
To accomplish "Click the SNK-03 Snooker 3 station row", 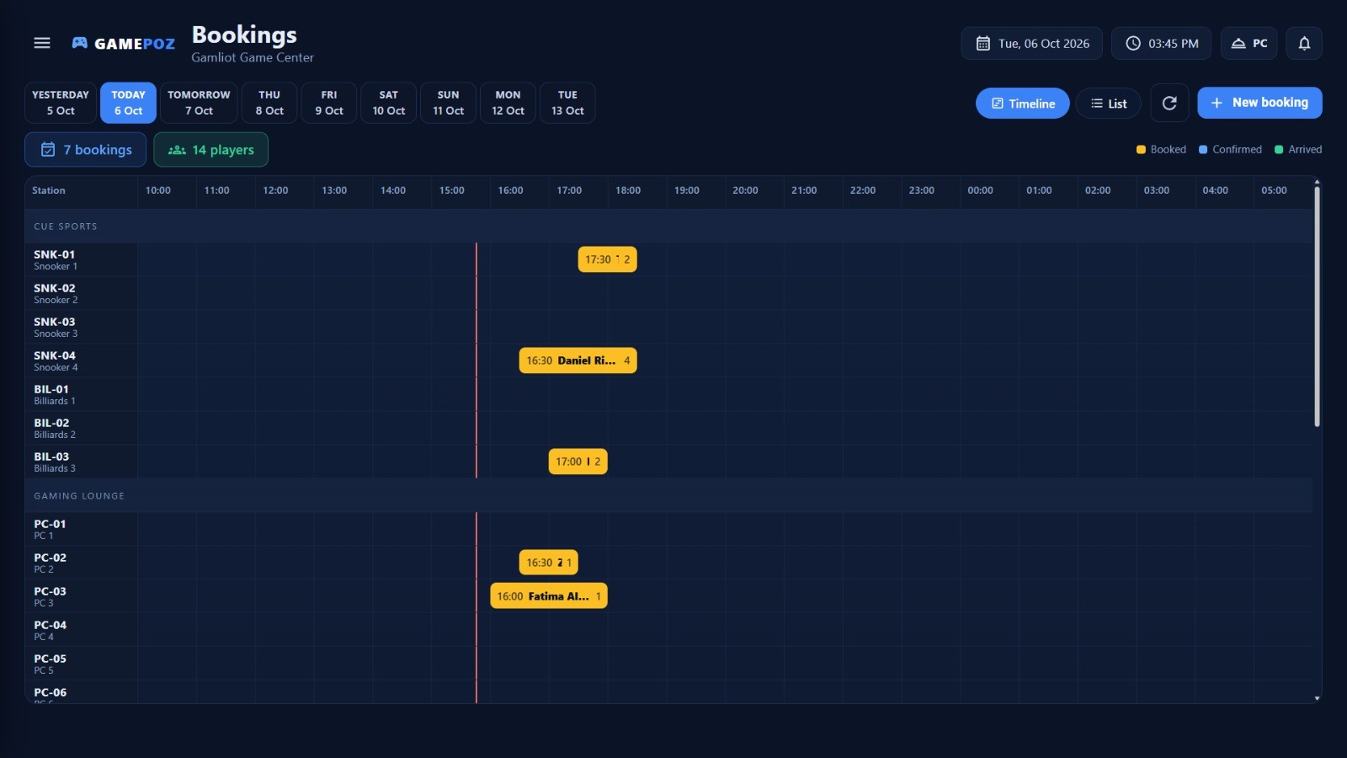I will coord(669,327).
